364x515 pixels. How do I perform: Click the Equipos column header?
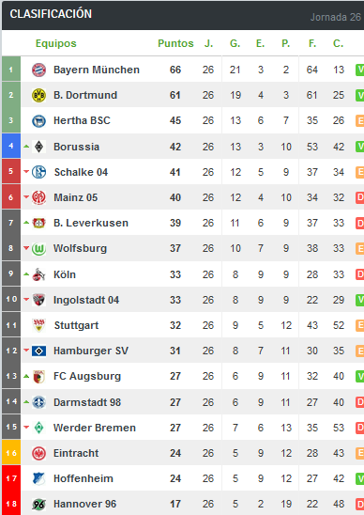coord(56,43)
